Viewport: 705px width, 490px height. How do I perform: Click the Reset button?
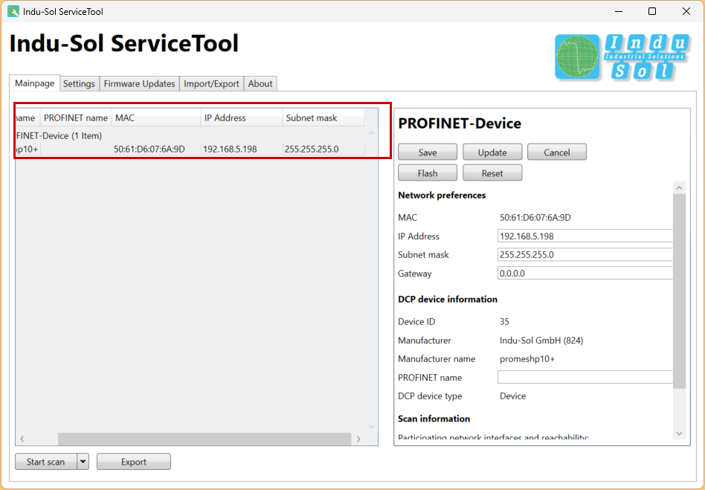pos(492,173)
